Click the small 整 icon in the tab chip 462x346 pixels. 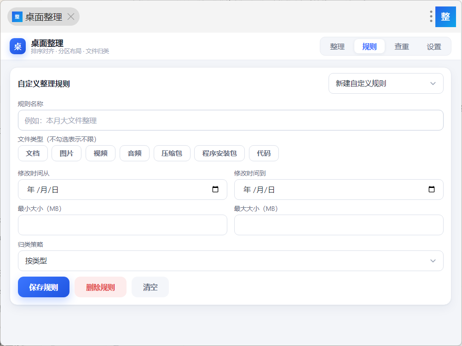17,17
